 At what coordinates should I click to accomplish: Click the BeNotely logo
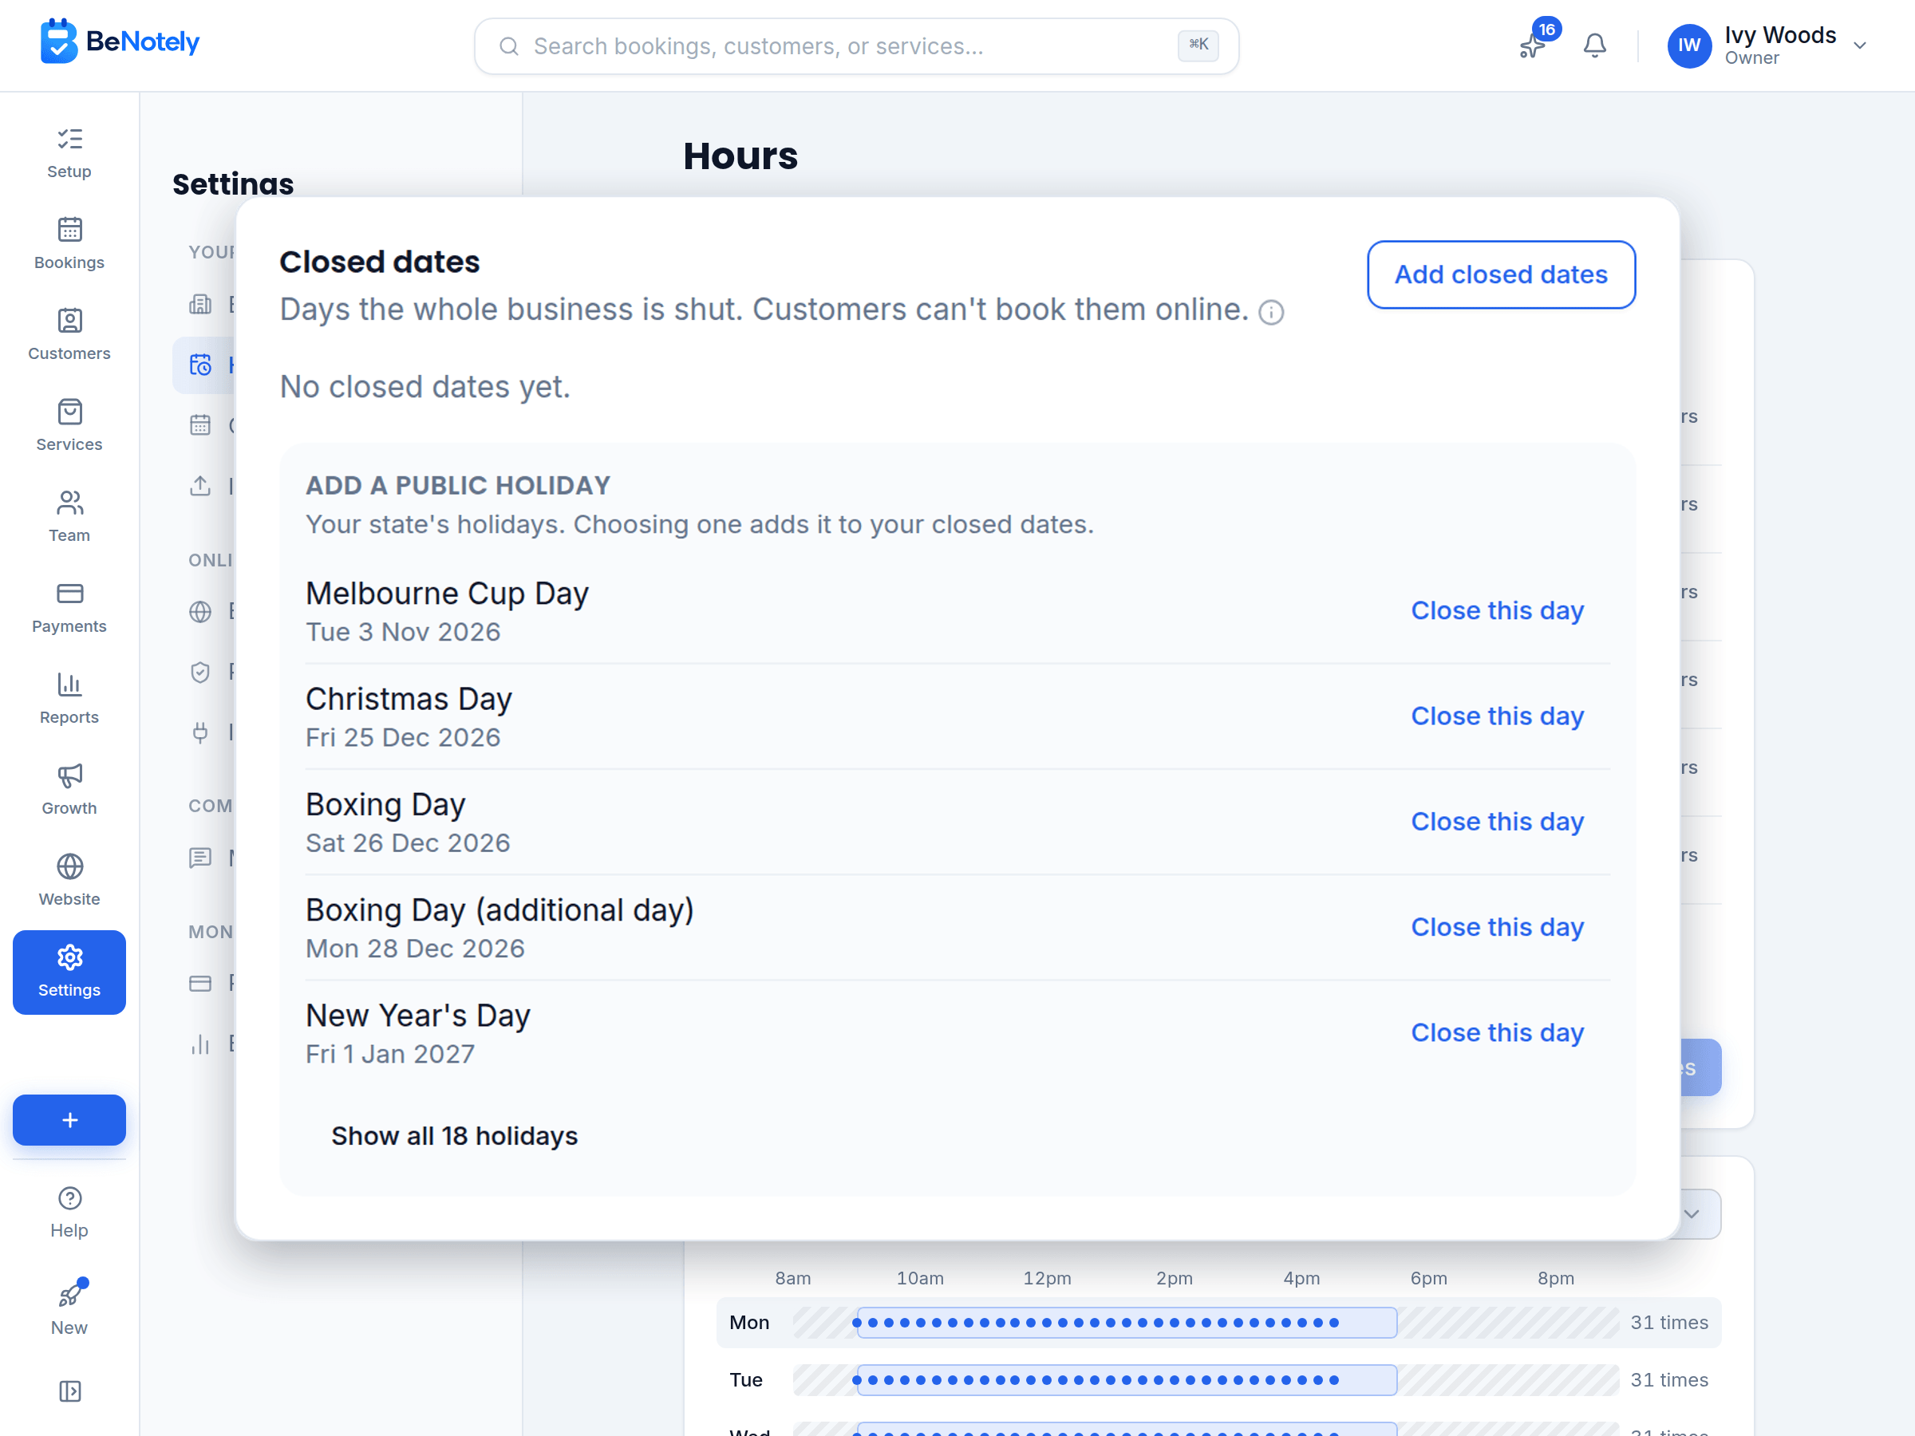[120, 41]
